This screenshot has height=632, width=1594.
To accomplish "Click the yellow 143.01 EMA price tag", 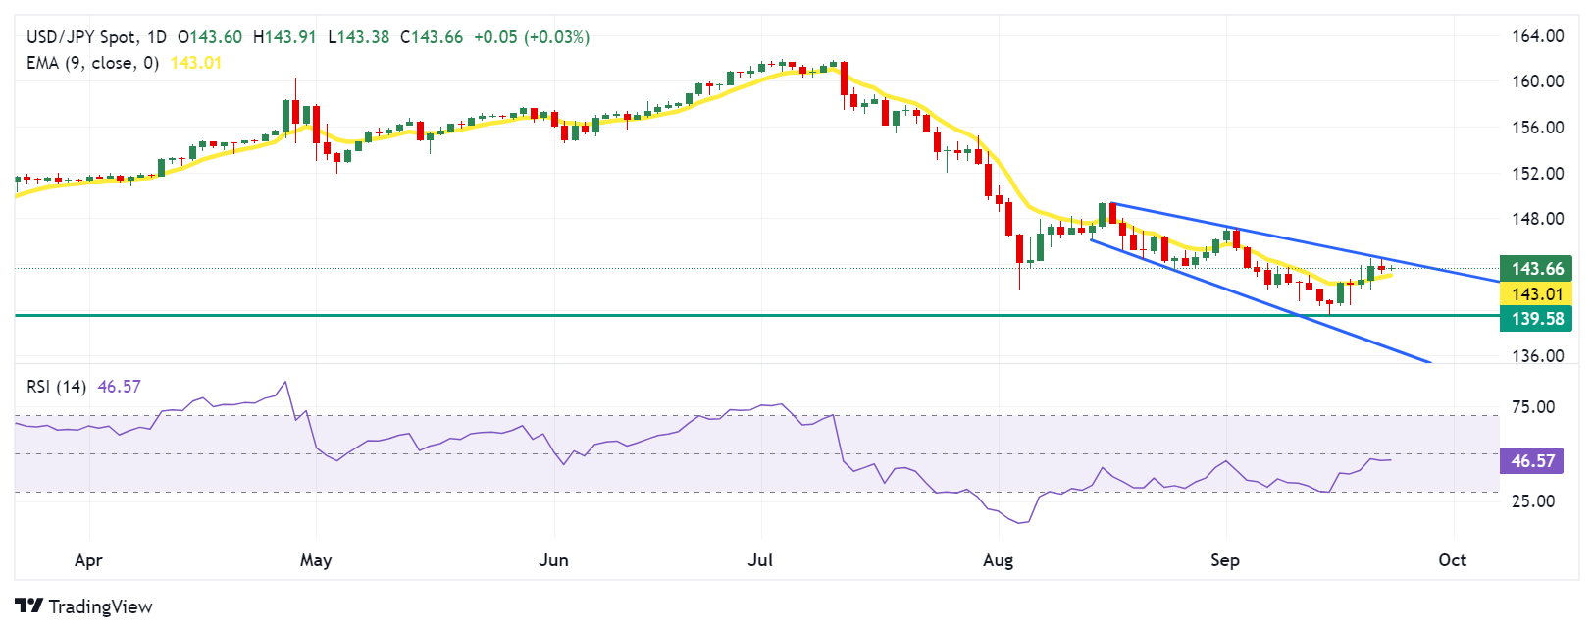I will click(1536, 294).
